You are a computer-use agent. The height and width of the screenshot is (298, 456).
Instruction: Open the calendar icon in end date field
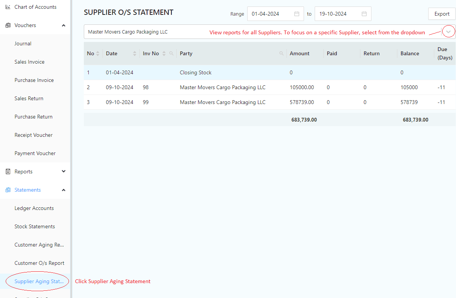(364, 14)
